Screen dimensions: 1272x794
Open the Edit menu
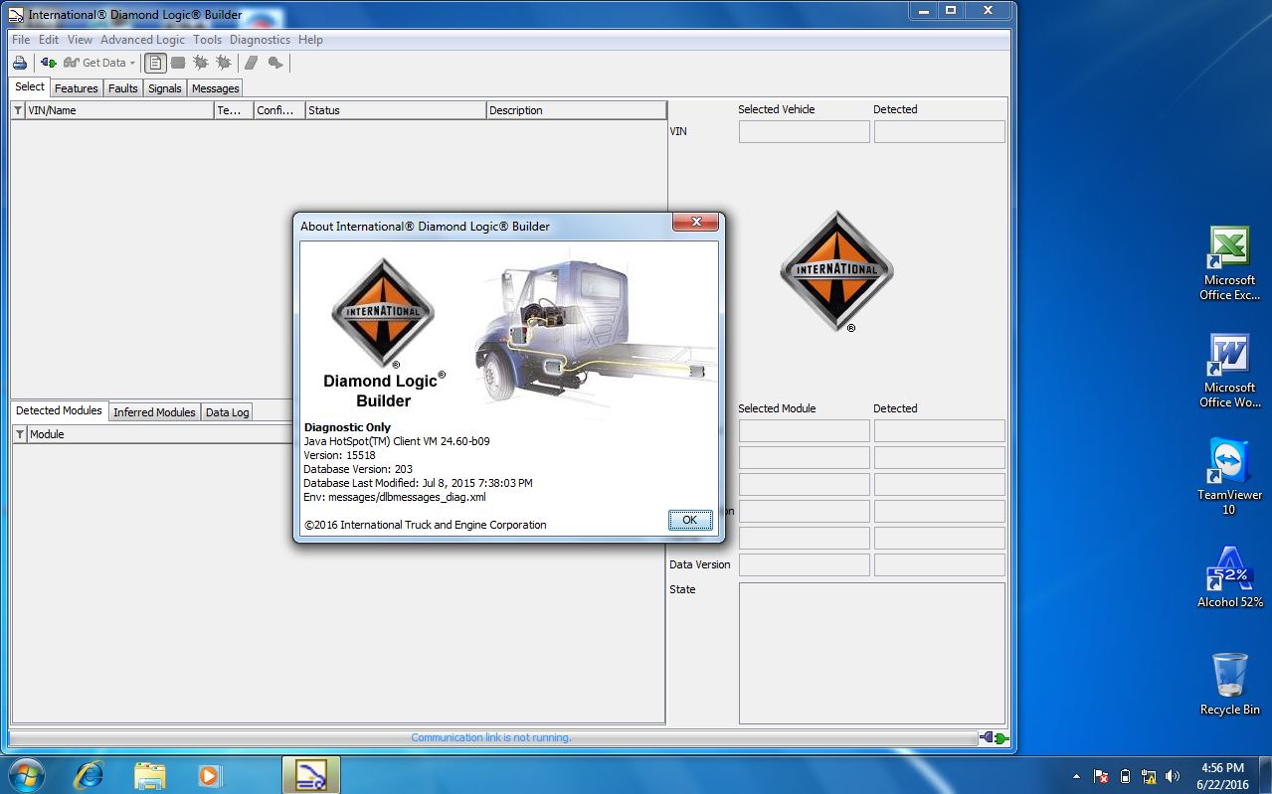click(49, 40)
